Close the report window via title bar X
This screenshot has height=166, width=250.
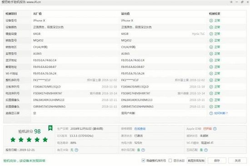245,2
